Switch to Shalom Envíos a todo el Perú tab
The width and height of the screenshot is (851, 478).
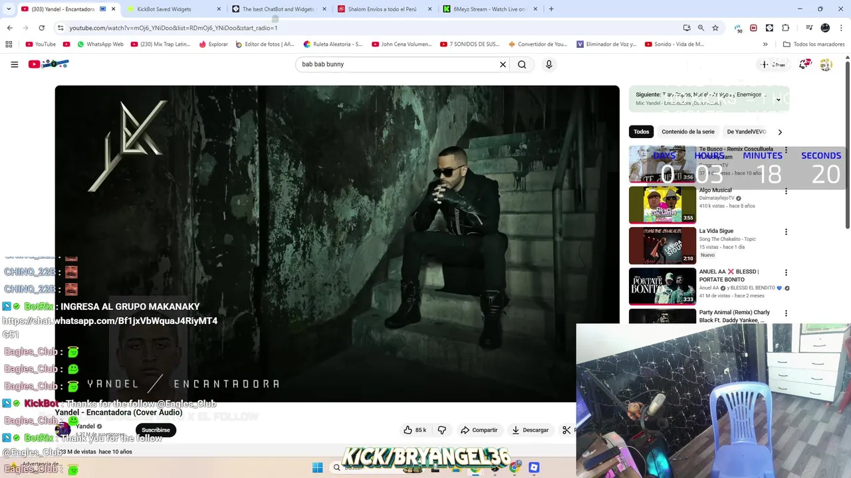[383, 9]
